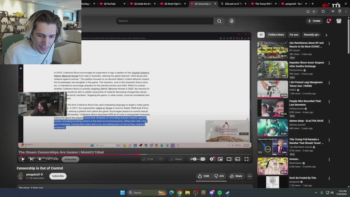Open the penguinz0 channel name link
The image size is (350, 197).
tap(33, 174)
